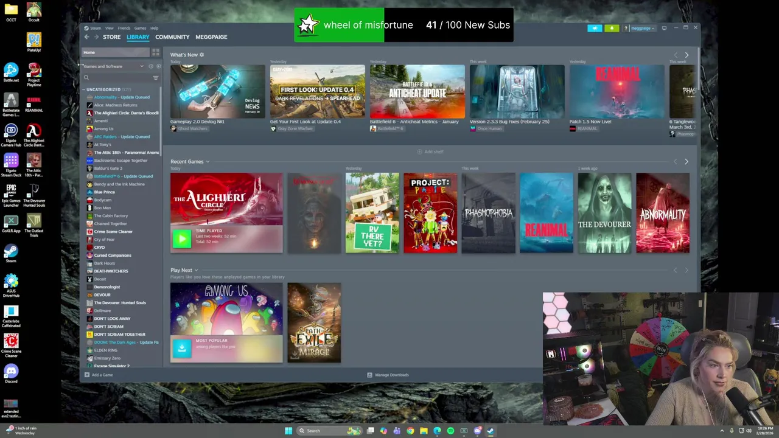Open the Games menu
Viewport: 779px width, 438px height.
click(x=140, y=28)
